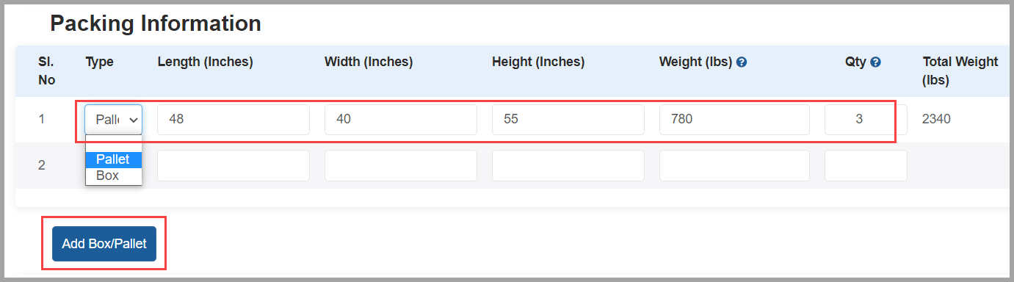Click the Width field containing 40
Viewport: 1014px width, 282px height.
(401, 119)
